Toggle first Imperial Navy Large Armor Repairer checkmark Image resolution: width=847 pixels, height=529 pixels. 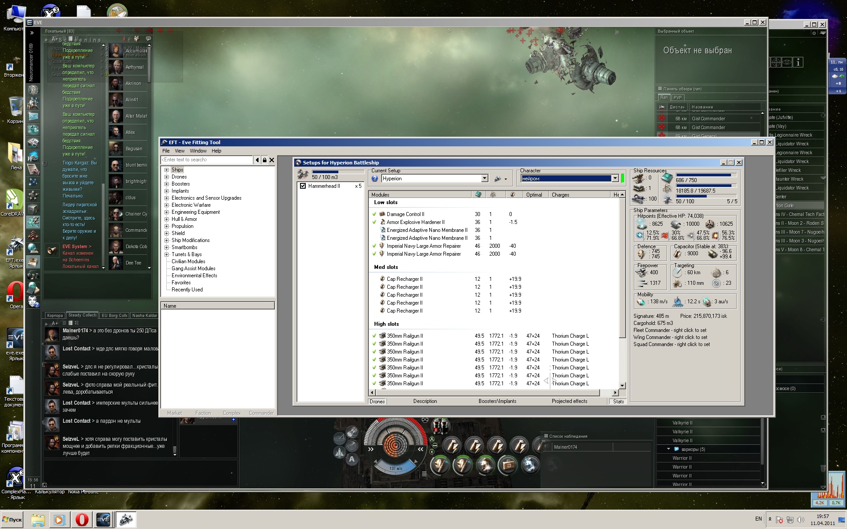pos(375,246)
